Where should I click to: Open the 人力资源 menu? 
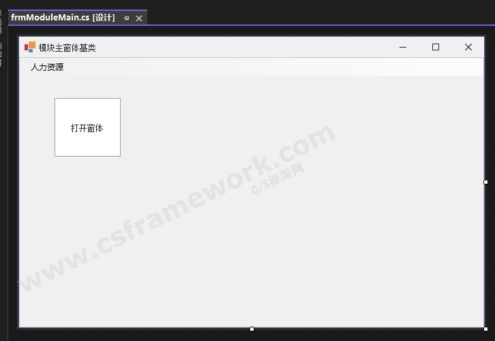pyautogui.click(x=47, y=67)
